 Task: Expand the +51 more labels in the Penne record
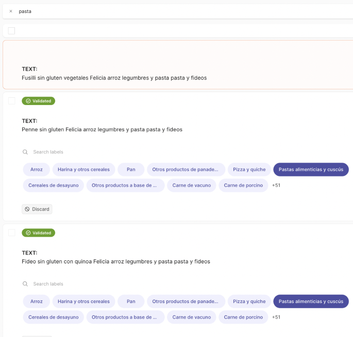tap(276, 185)
